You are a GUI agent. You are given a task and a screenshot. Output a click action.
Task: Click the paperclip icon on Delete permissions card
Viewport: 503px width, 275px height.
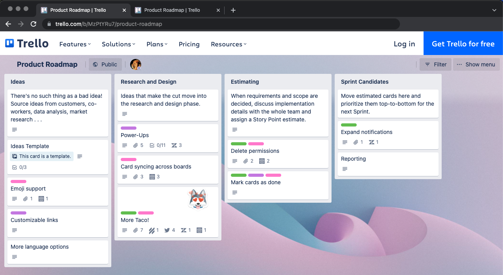246,161
